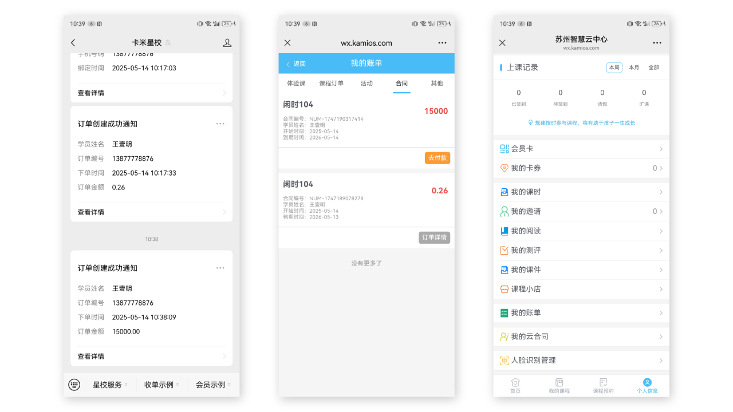This screenshot has height=412, width=733.
Task: Click 返回 in 我的账单 header
Action: coord(296,64)
